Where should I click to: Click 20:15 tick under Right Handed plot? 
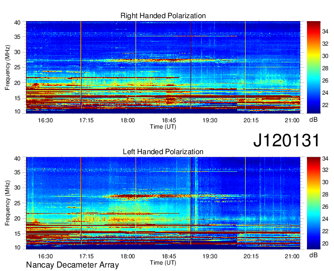(x=251, y=120)
